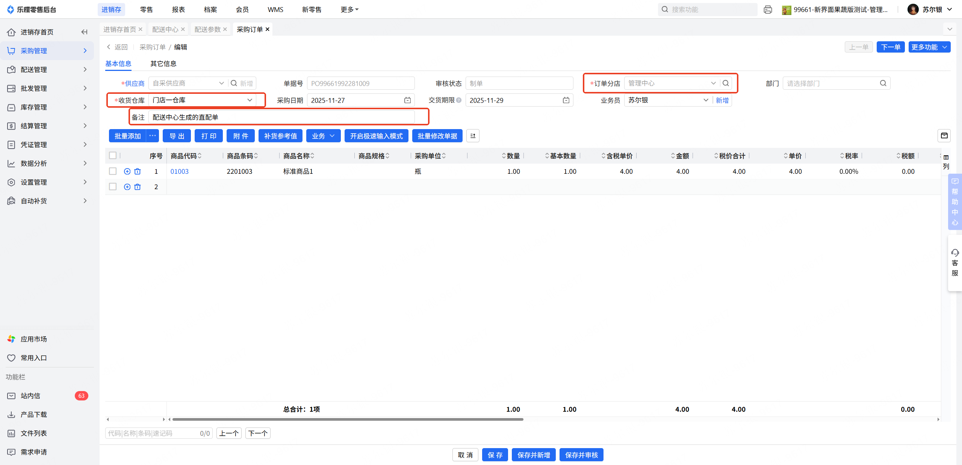Toggle the select-all checkbox in the table header
This screenshot has height=465, width=962.
click(113, 155)
